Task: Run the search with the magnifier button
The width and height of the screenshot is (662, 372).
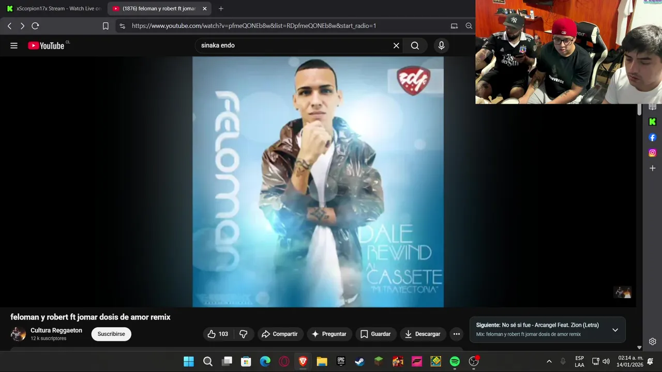Action: point(415,45)
